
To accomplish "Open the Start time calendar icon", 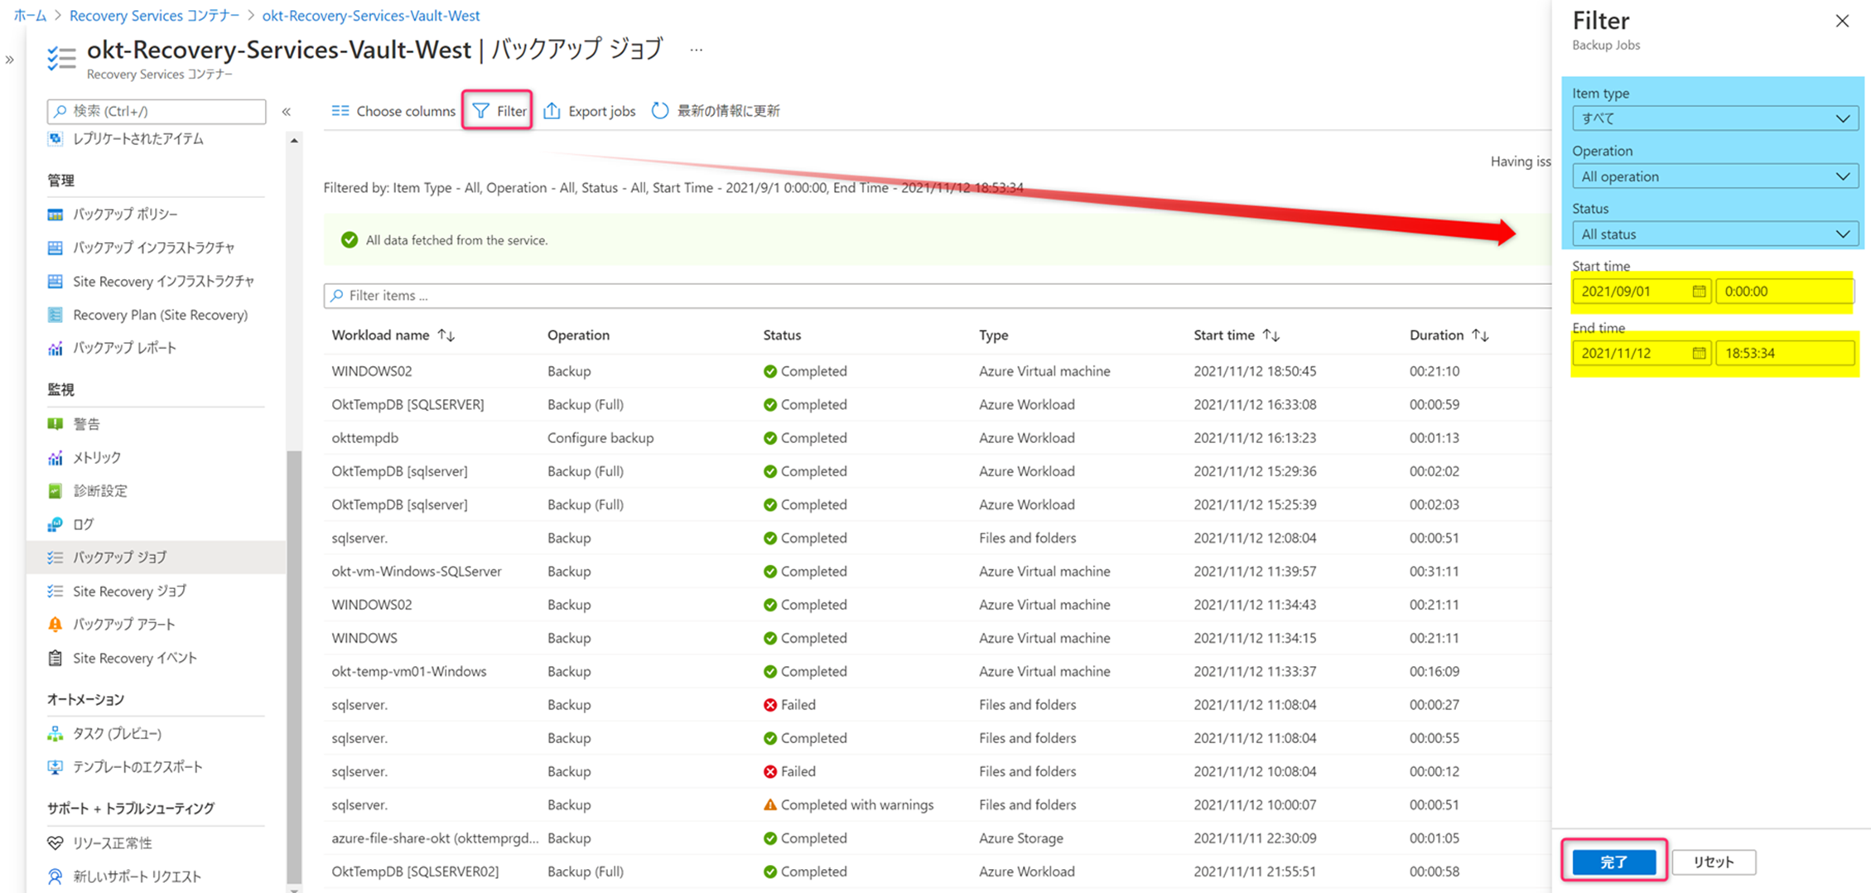I will tap(1699, 292).
